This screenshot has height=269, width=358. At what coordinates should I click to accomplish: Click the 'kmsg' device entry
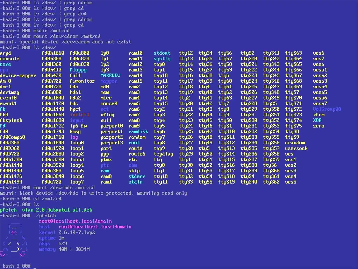click(x=76, y=132)
